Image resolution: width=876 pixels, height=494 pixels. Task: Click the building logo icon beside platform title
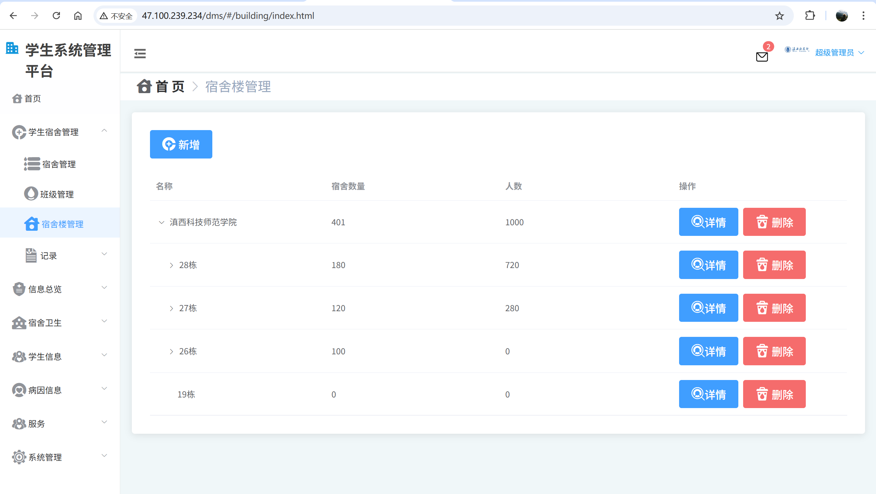pos(12,48)
